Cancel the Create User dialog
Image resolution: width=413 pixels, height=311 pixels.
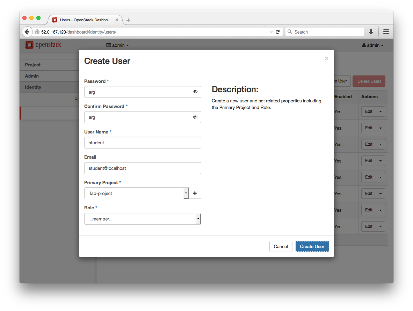(x=281, y=246)
